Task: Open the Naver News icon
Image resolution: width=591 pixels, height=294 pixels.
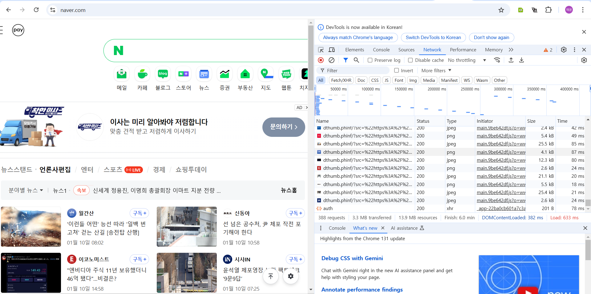Action: click(204, 74)
